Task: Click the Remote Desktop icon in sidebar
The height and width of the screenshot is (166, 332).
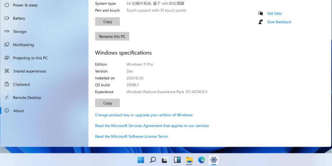Action: (x=7, y=97)
